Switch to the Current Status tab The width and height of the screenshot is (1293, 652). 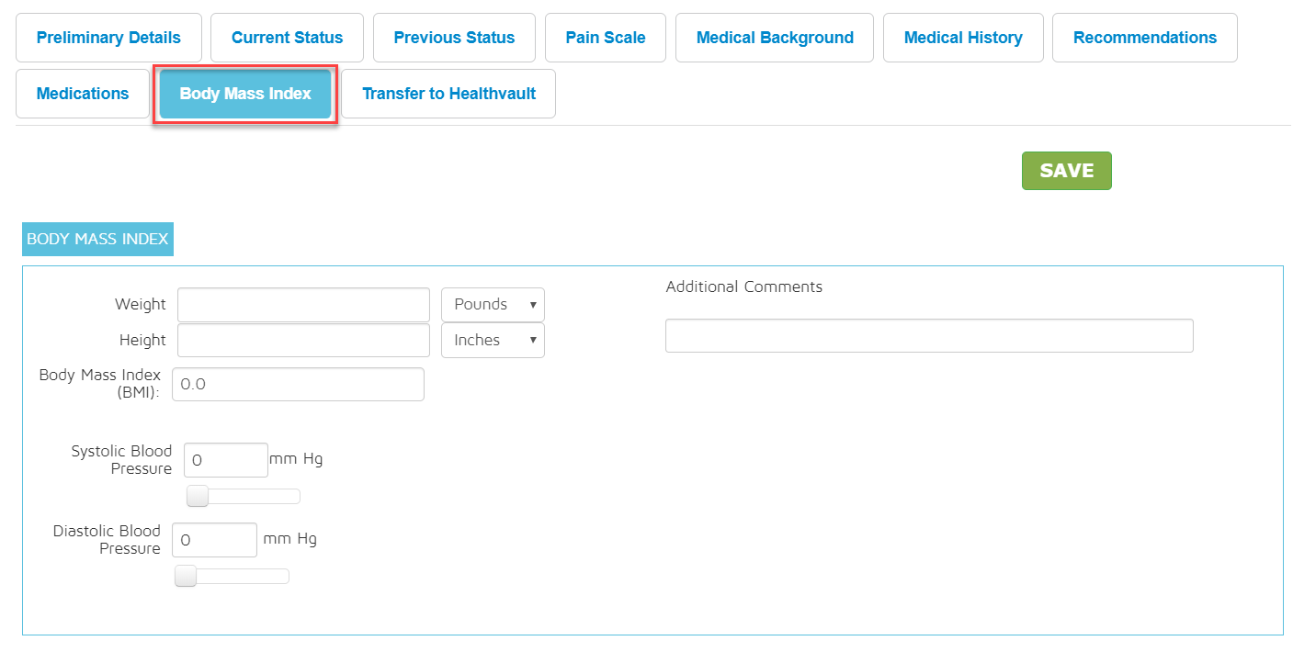[287, 38]
